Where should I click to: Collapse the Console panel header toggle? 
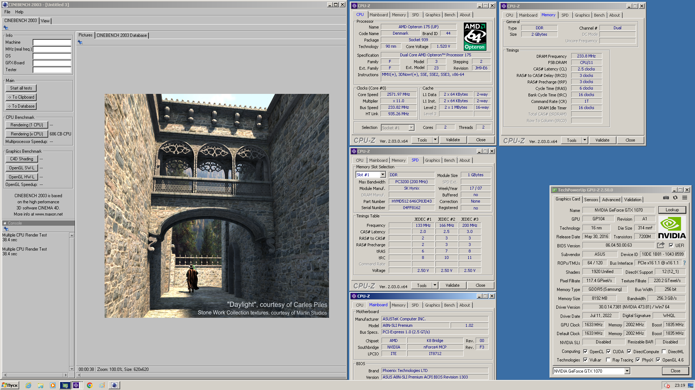(5, 223)
